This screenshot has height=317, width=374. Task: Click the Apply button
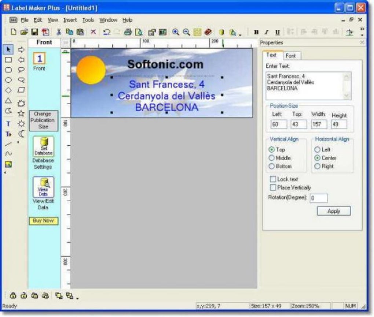334,211
